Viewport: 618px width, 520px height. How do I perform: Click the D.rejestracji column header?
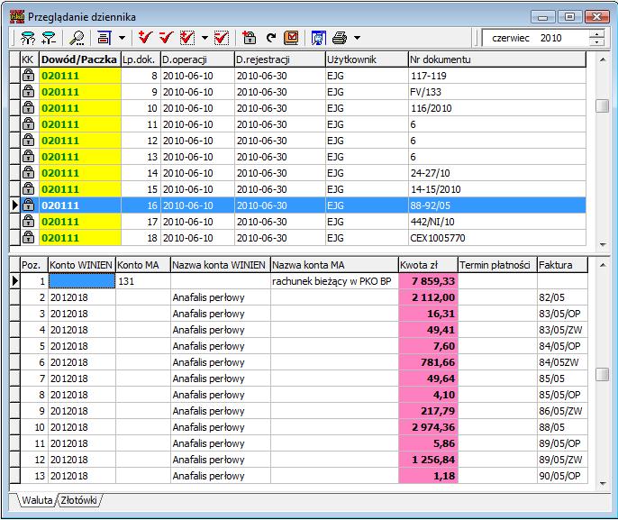tap(280, 59)
